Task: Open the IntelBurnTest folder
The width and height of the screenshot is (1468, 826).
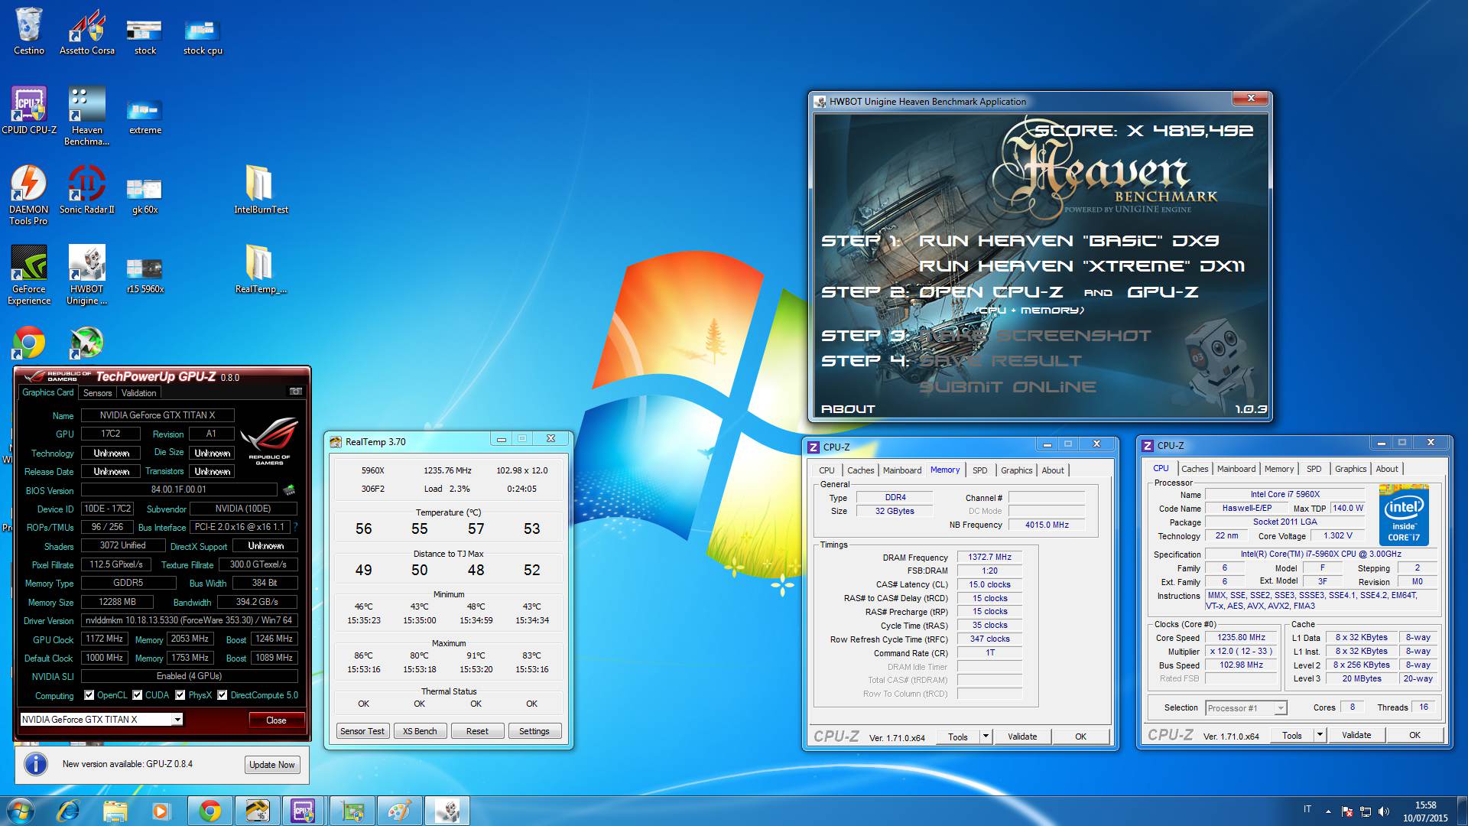Action: (261, 190)
